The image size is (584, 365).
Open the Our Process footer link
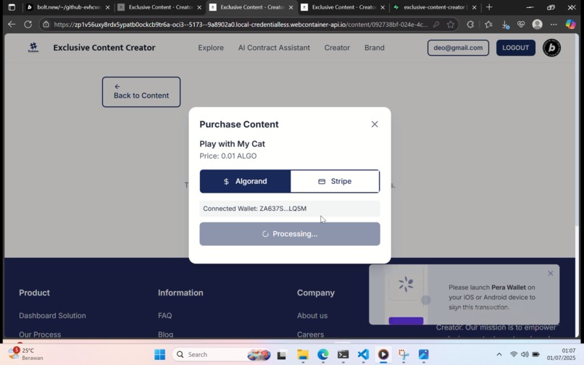[40, 334]
